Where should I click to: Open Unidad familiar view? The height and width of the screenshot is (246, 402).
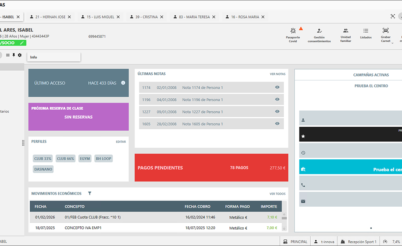[x=345, y=33]
